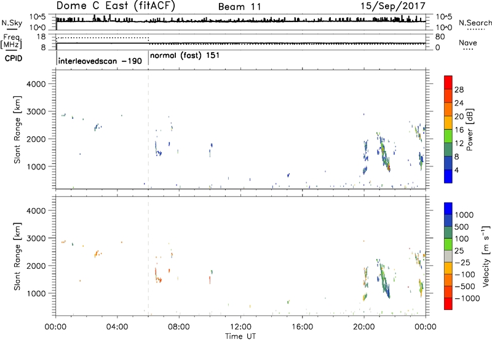Screen dimensions: 492x340
Task: Click the Power panel "Slant Range [km]" axis title
Action: click(17, 129)
